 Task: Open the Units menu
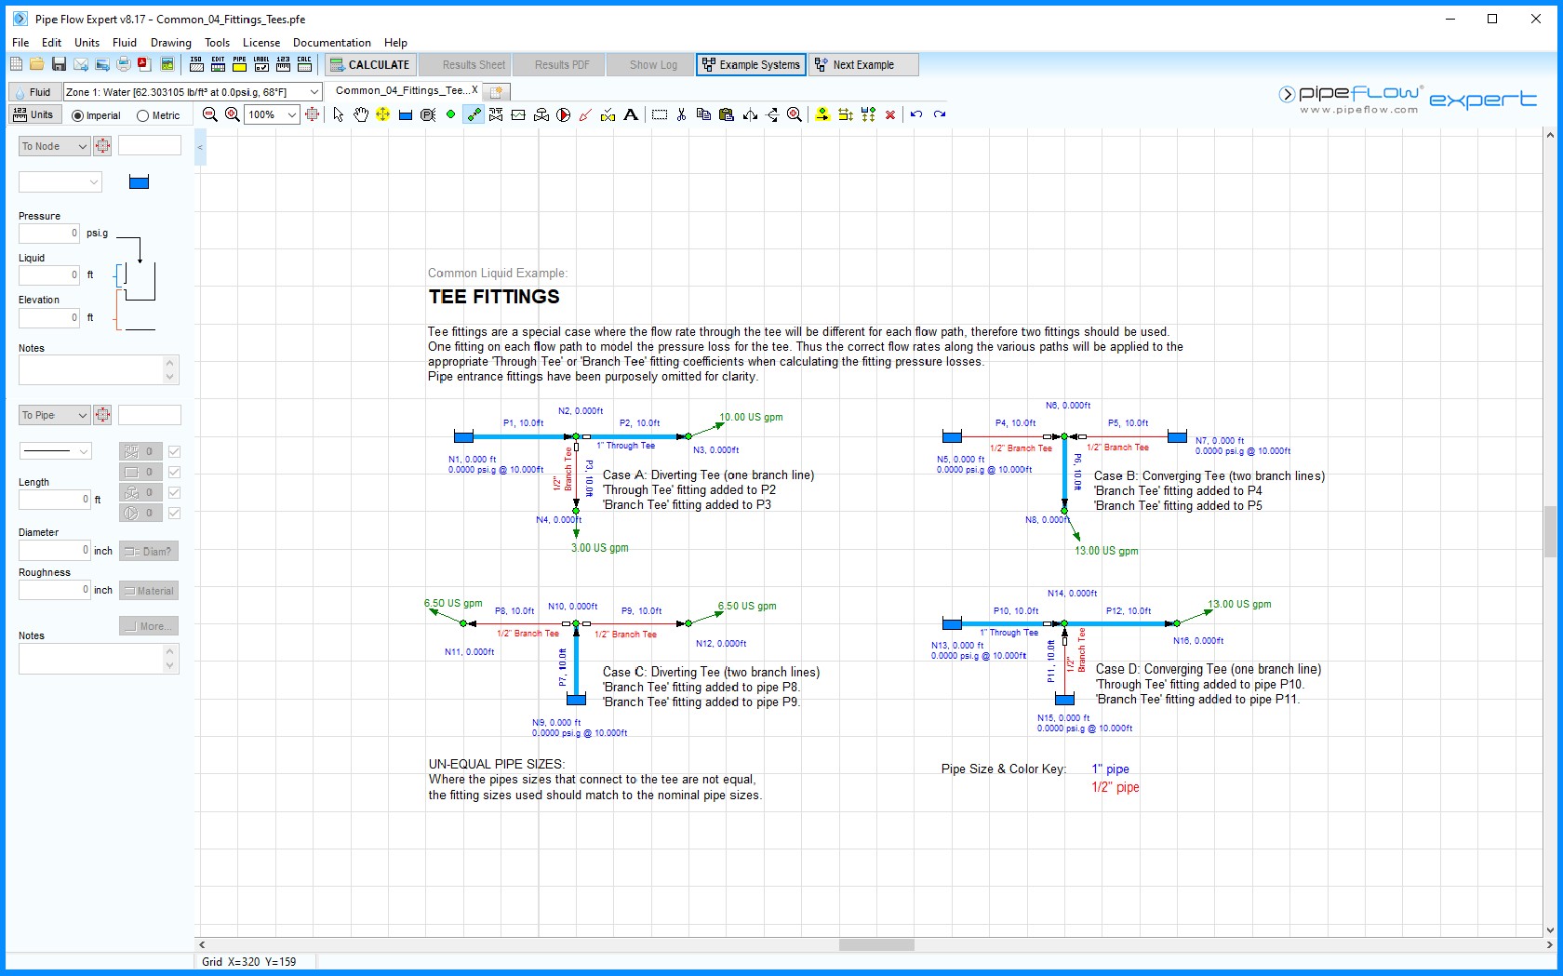click(87, 42)
